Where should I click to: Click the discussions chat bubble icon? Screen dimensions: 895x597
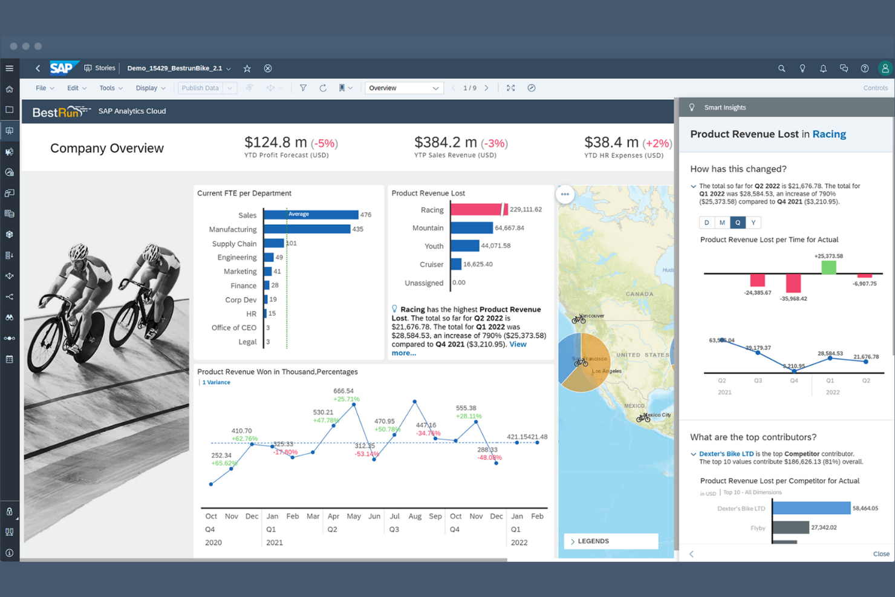coord(844,68)
